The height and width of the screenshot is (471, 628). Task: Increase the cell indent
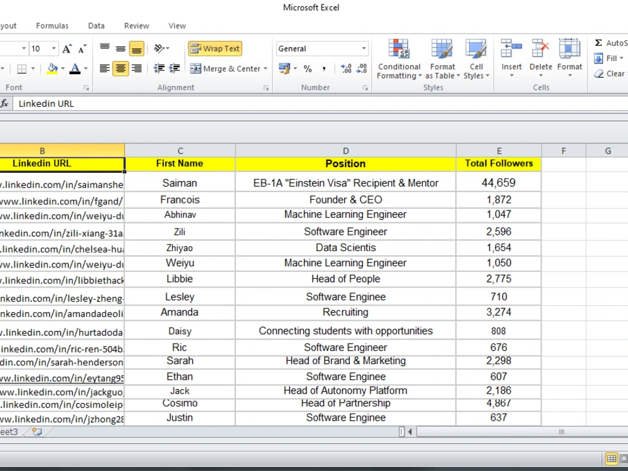point(174,68)
